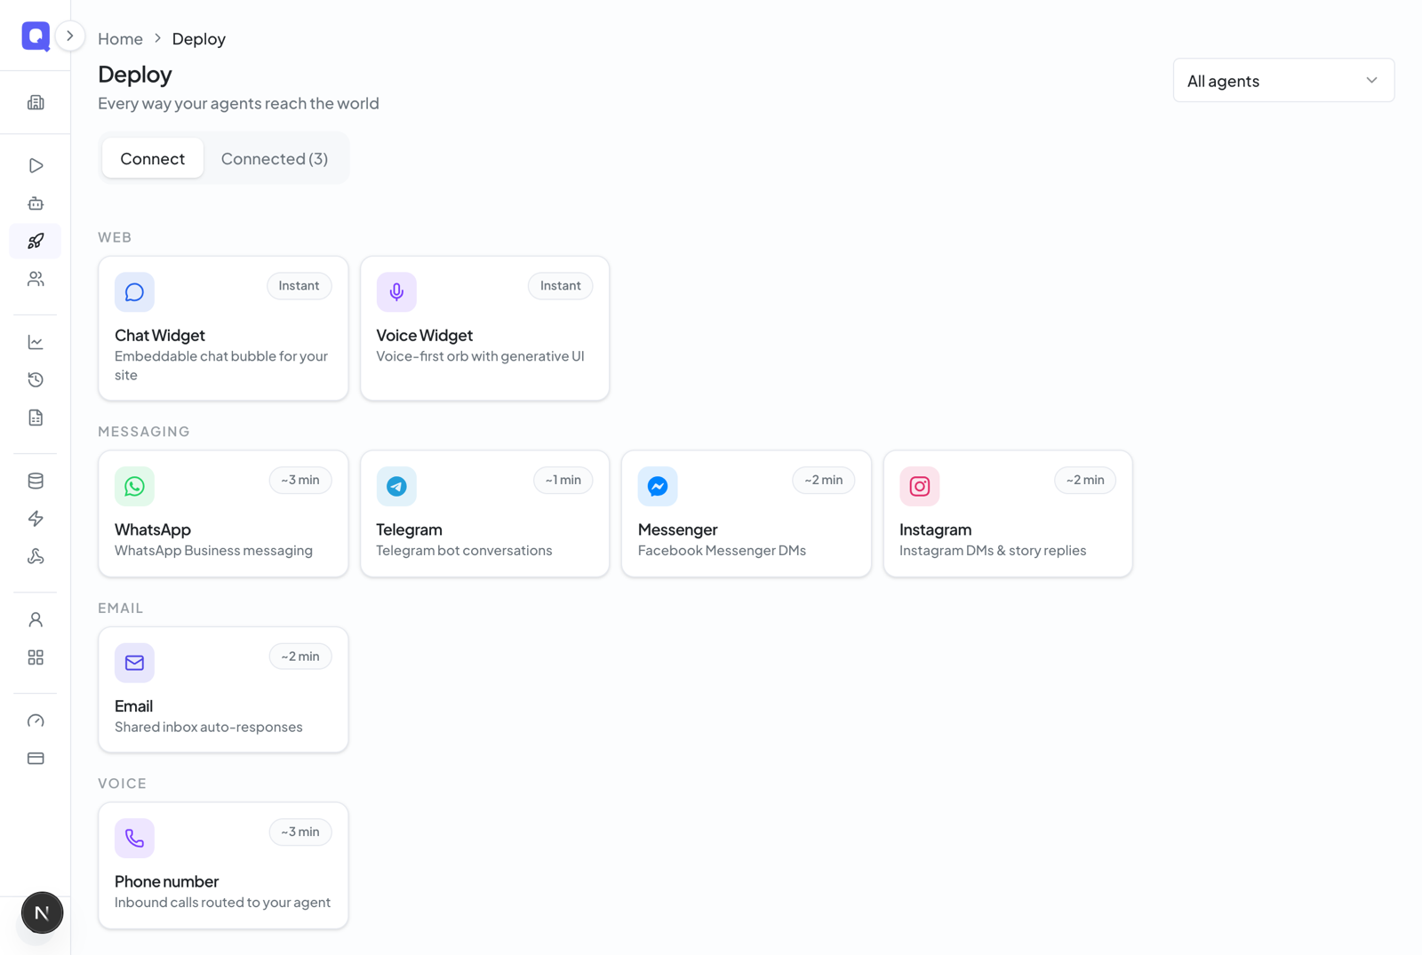
Task: Click the ~3 min badge on WhatsApp
Action: click(300, 480)
